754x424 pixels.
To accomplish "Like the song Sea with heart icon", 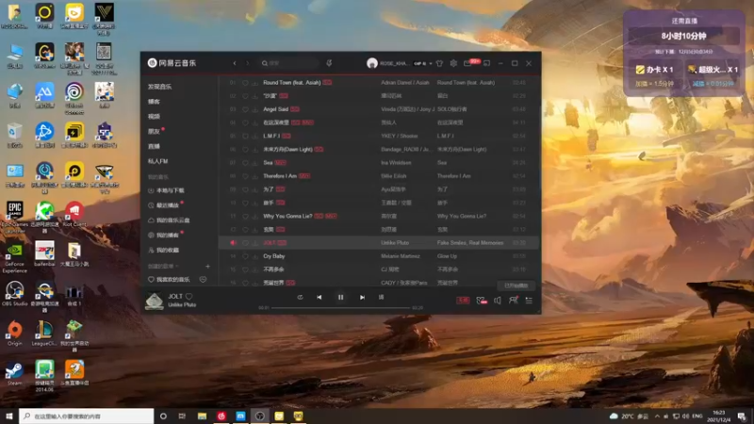I will (245, 163).
